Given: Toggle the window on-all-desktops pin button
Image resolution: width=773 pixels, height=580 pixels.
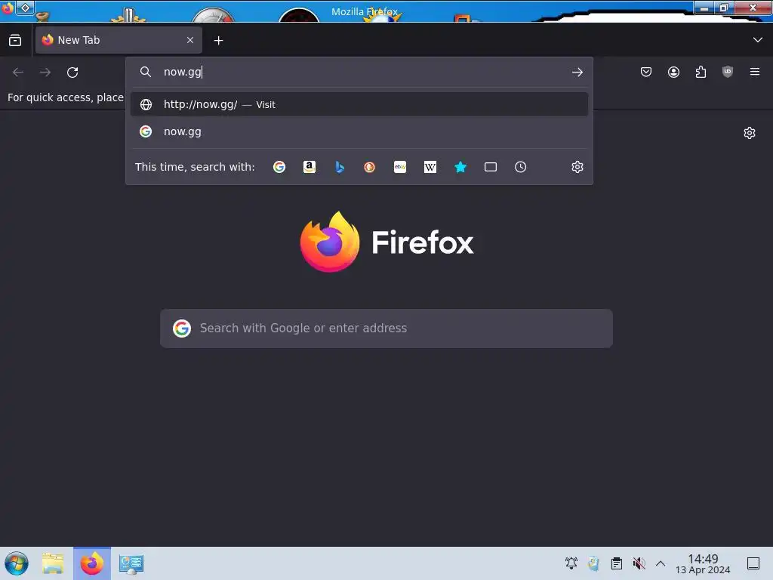Looking at the screenshot, I should click(25, 8).
